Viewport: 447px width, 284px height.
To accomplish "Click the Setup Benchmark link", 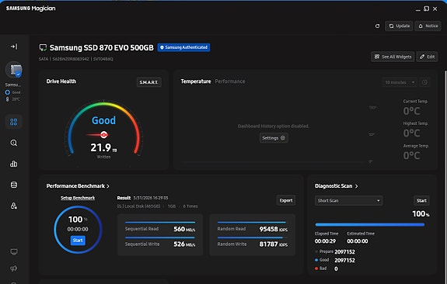I will click(78, 198).
